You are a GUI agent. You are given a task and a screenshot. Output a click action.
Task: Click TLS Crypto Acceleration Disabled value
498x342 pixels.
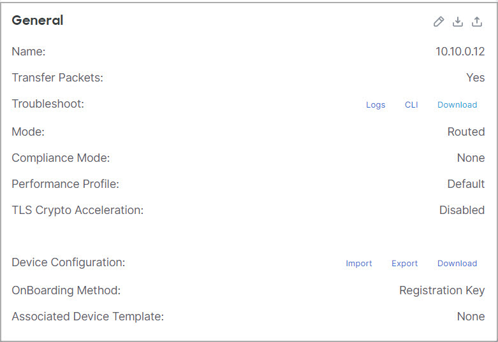[462, 210]
